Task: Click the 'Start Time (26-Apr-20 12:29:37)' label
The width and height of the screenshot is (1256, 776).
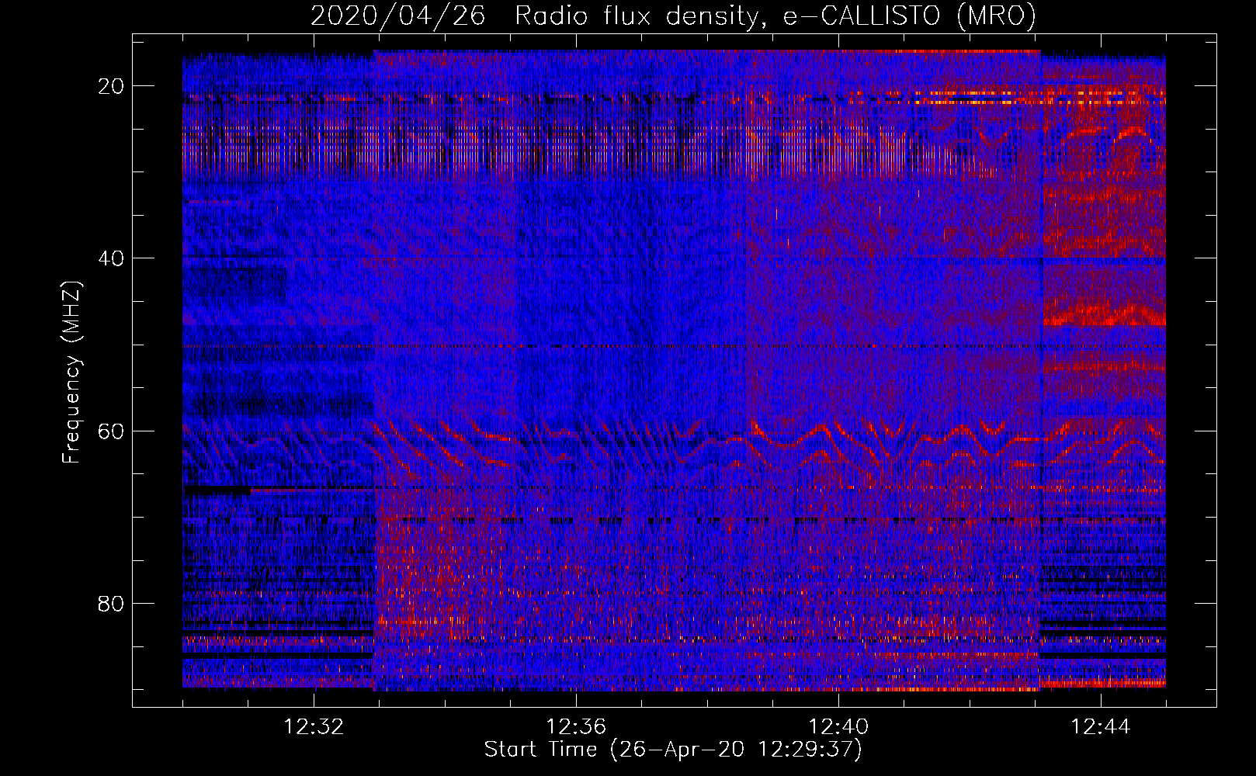Action: [673, 750]
